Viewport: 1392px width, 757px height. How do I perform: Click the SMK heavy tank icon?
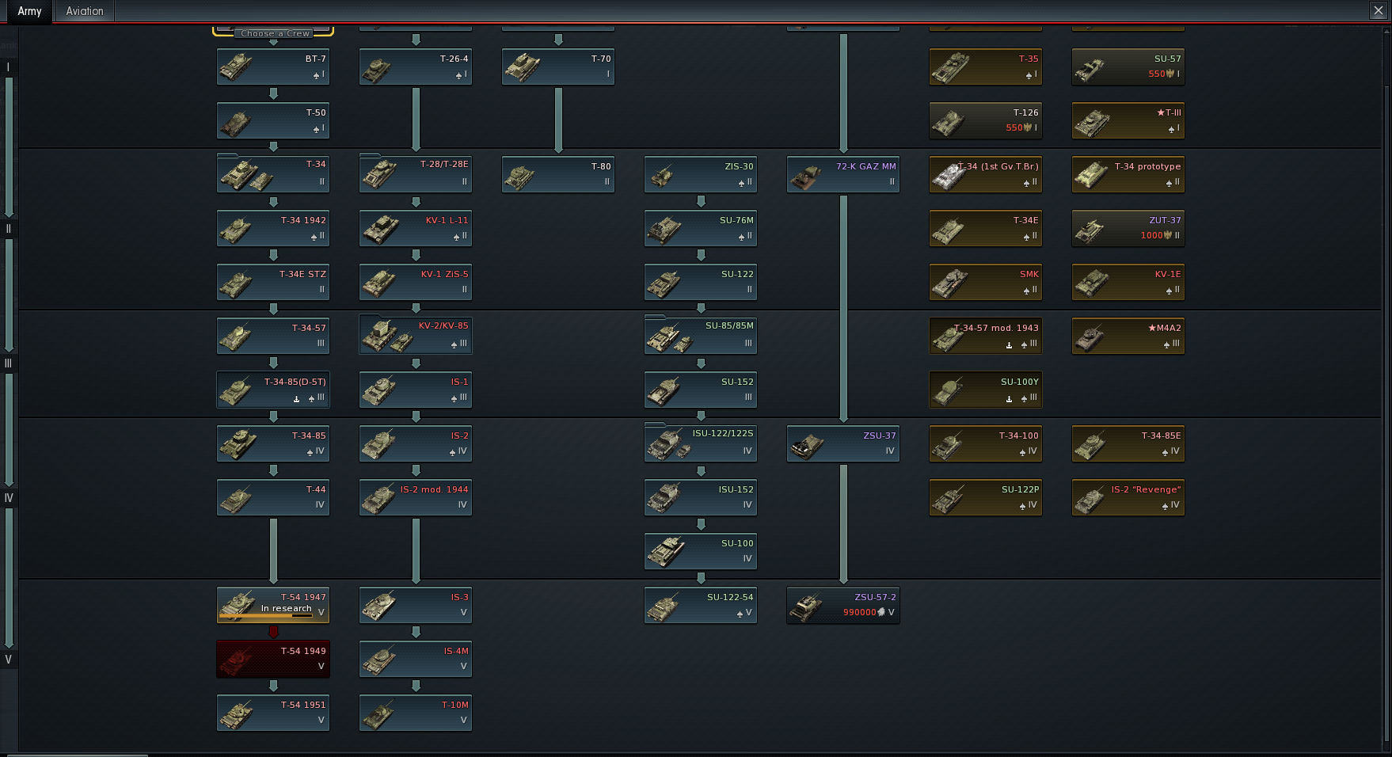pos(950,282)
